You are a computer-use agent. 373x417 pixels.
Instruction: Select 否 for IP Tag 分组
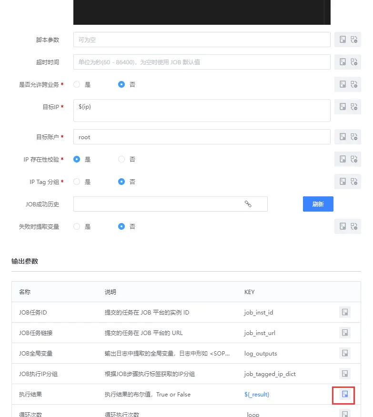[x=121, y=182]
